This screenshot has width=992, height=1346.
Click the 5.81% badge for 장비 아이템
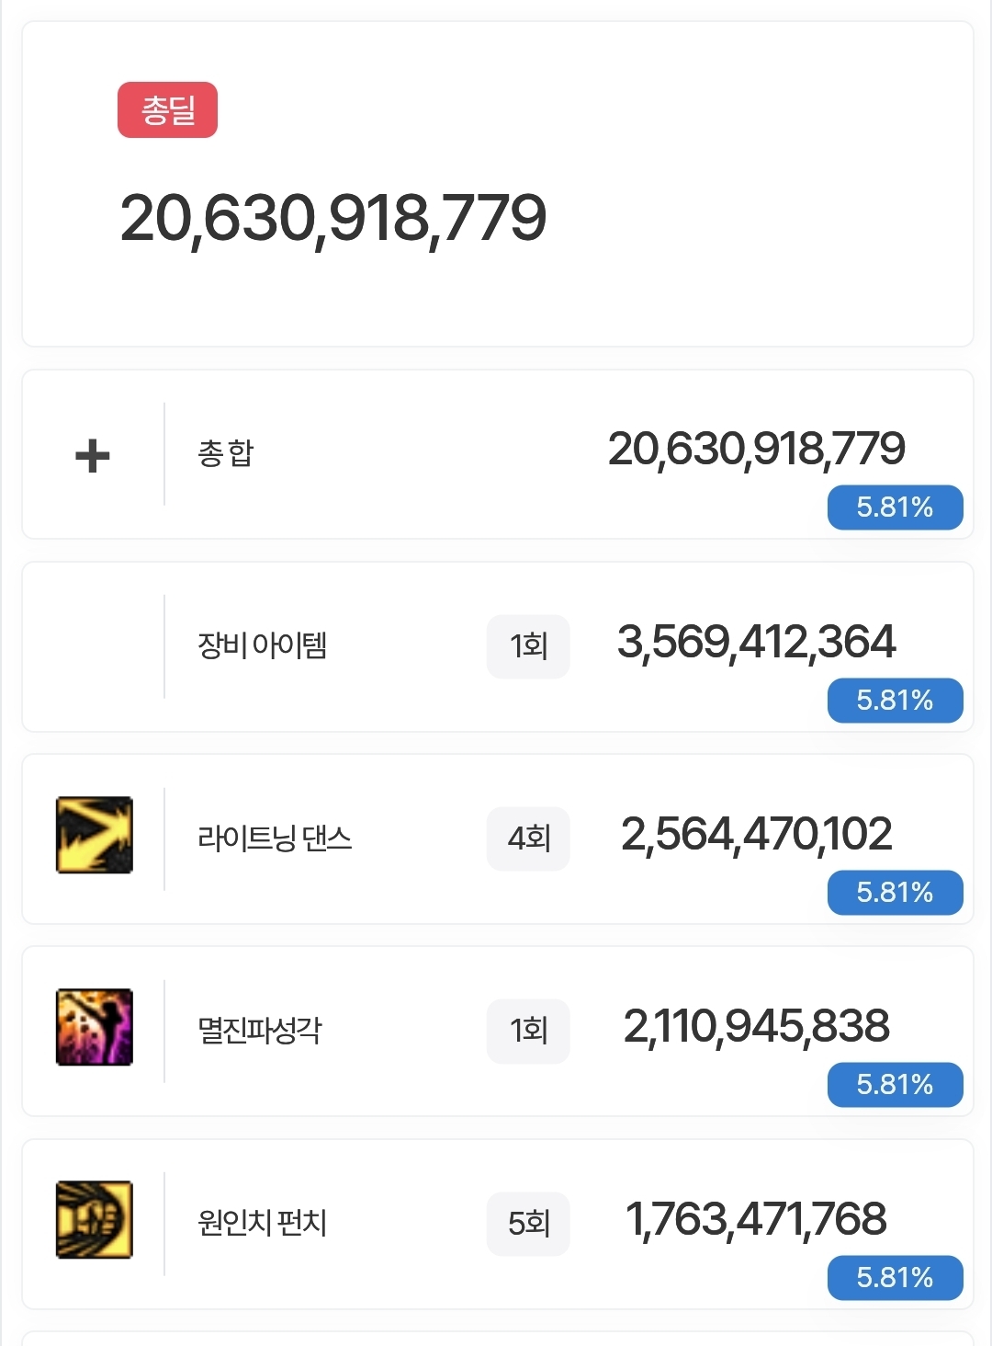coord(895,701)
